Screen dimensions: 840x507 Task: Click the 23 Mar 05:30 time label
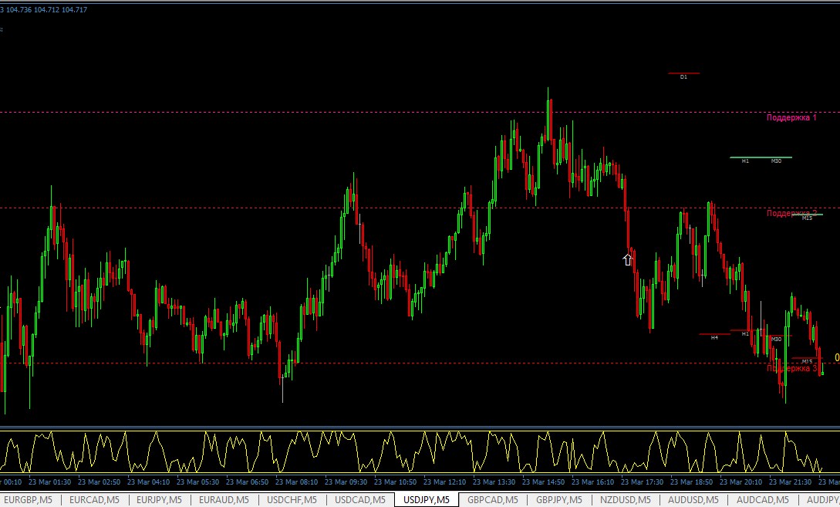pos(197,482)
